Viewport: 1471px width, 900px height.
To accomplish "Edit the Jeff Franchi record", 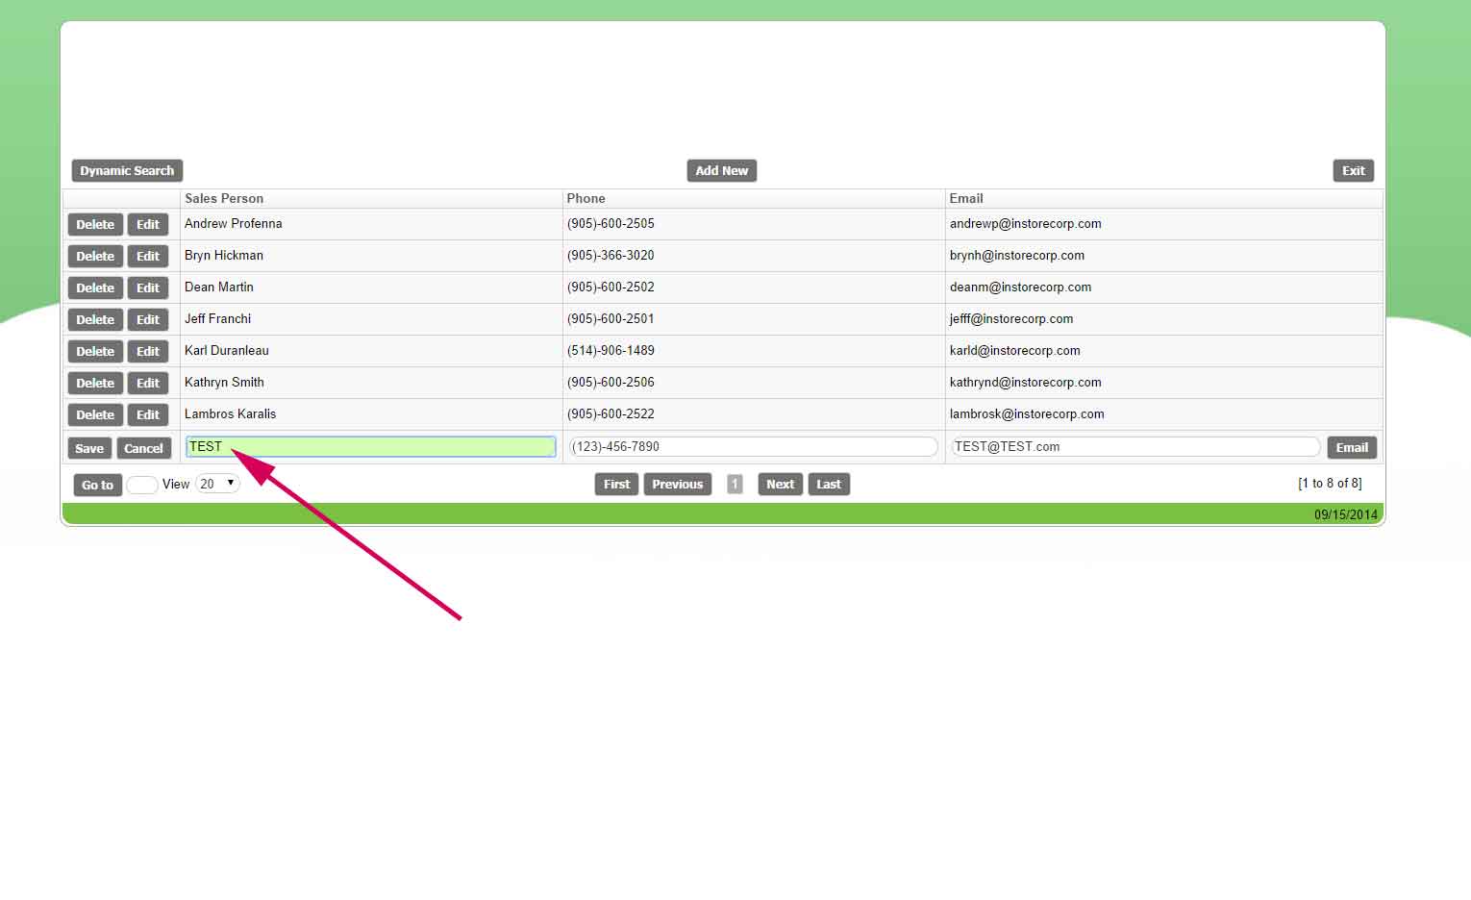I will click(148, 320).
